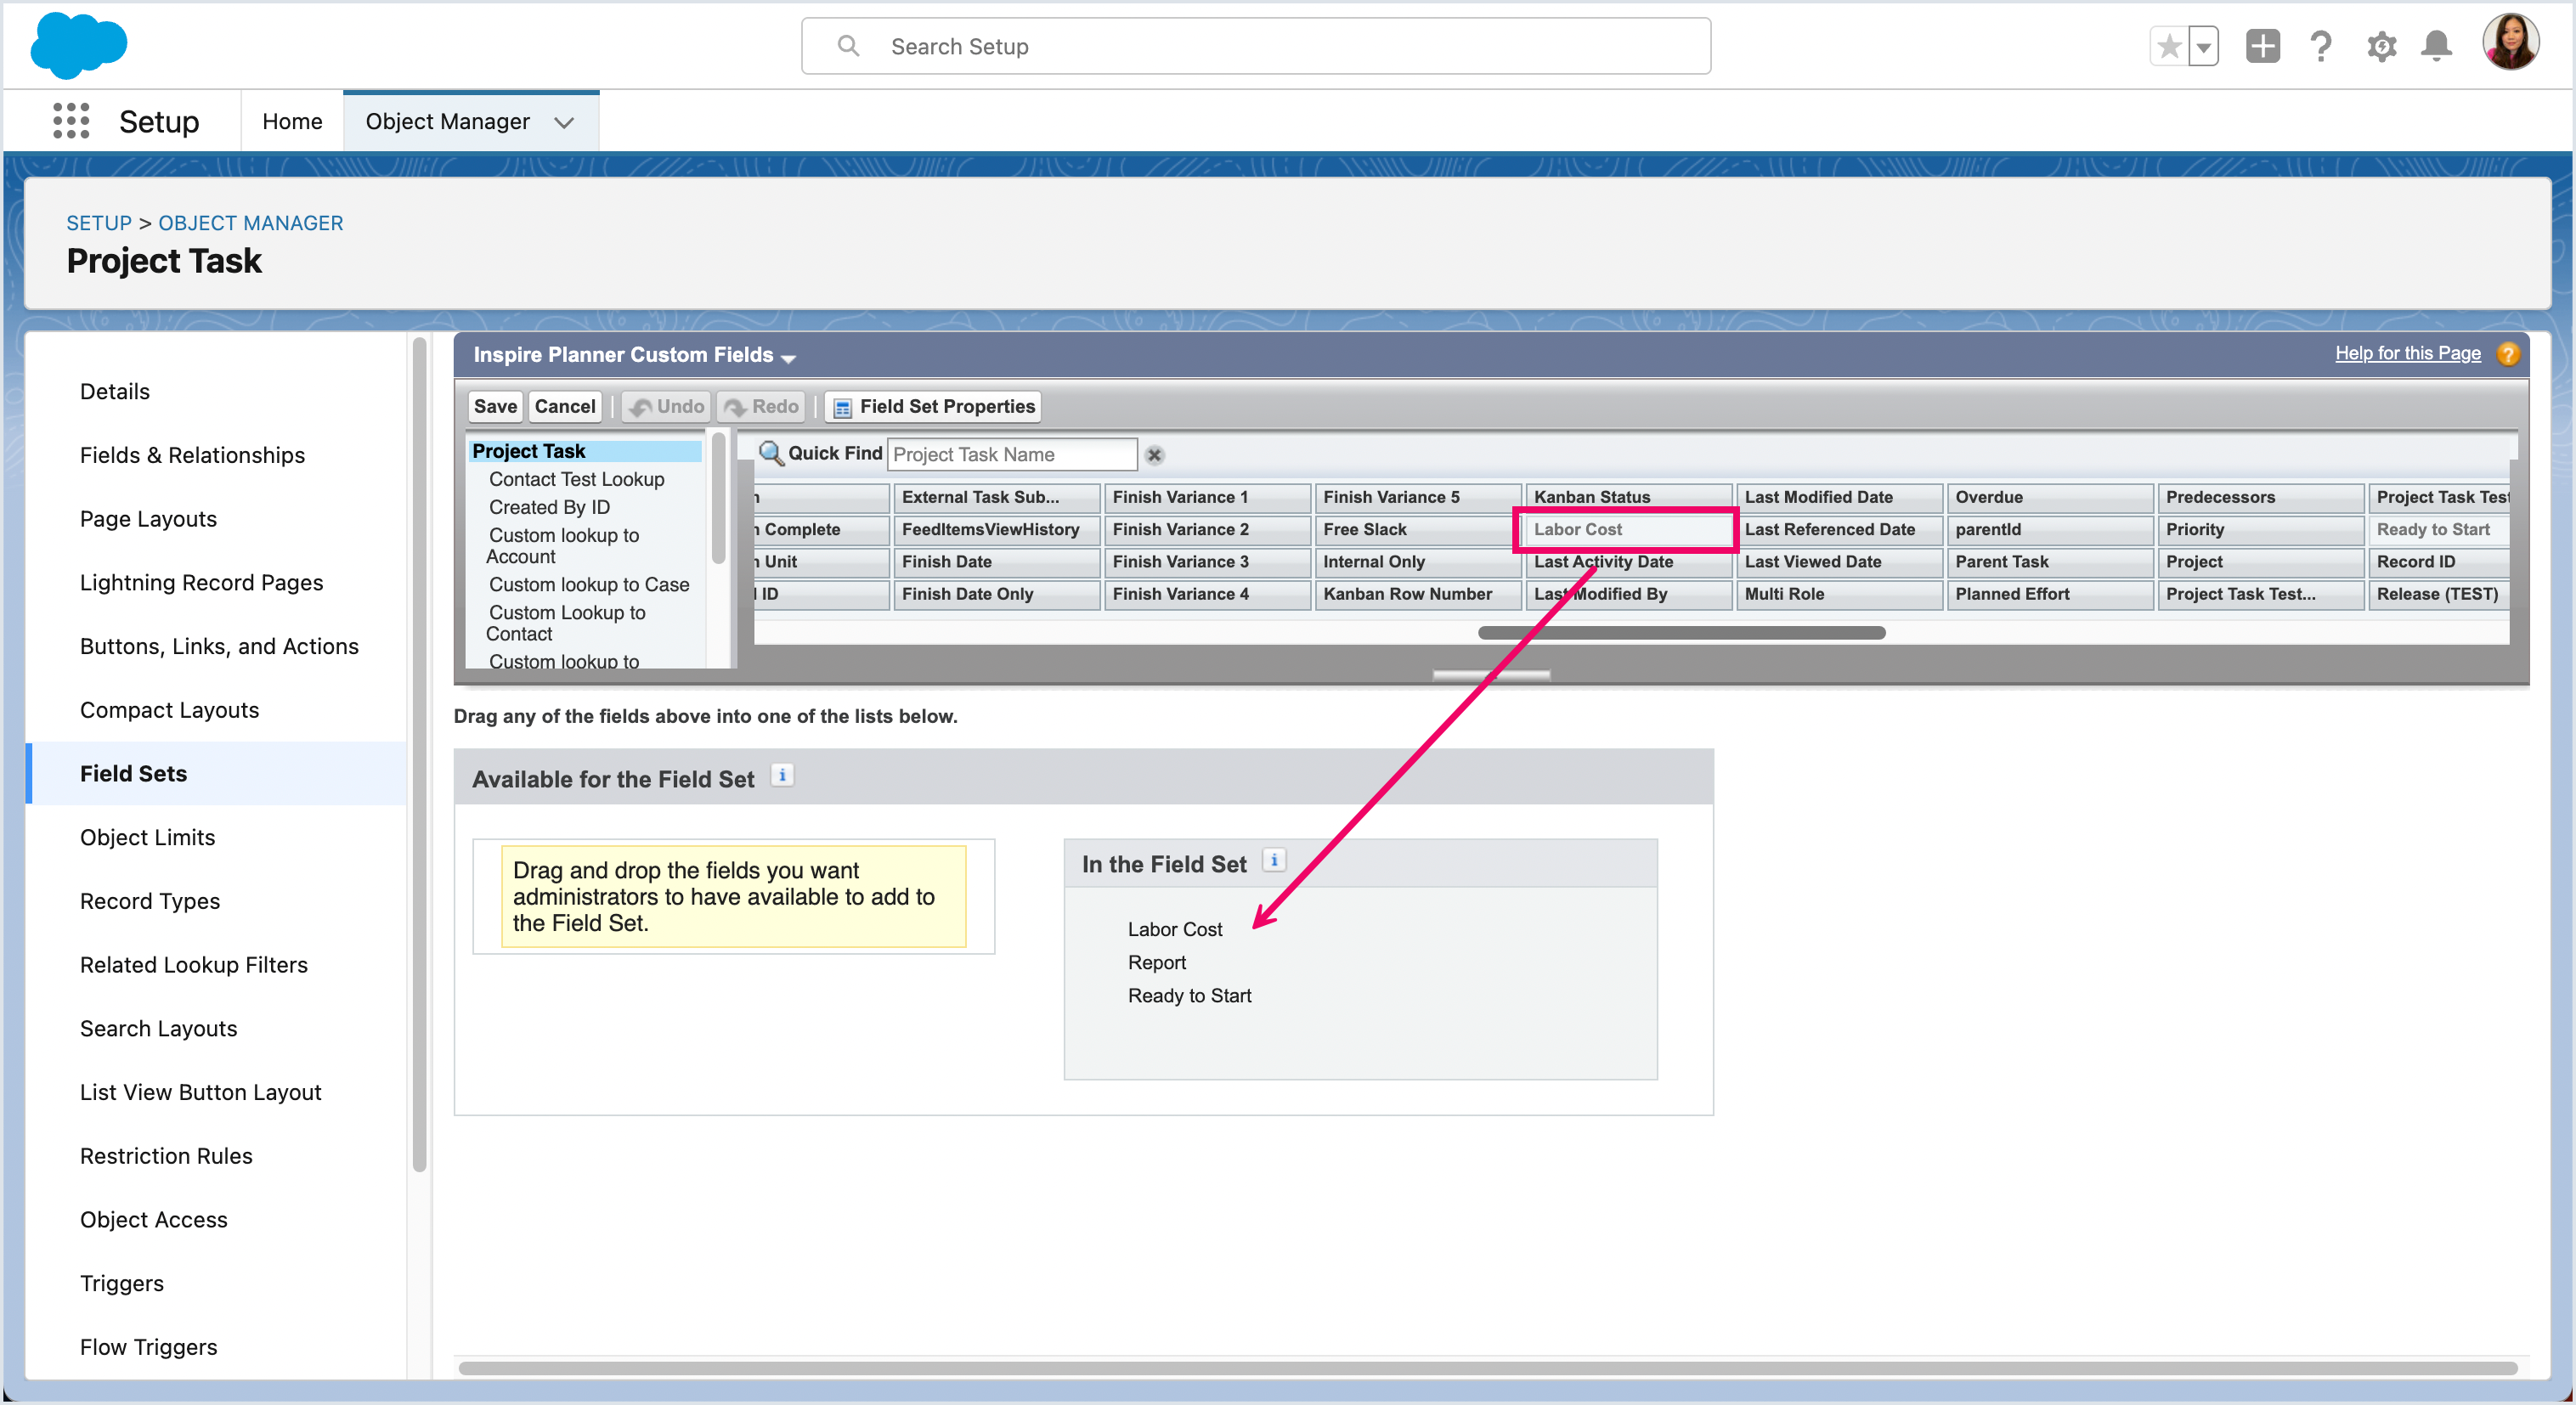The height and width of the screenshot is (1405, 2576).
Task: Follow the SETUP breadcrumb link
Action: click(x=99, y=223)
